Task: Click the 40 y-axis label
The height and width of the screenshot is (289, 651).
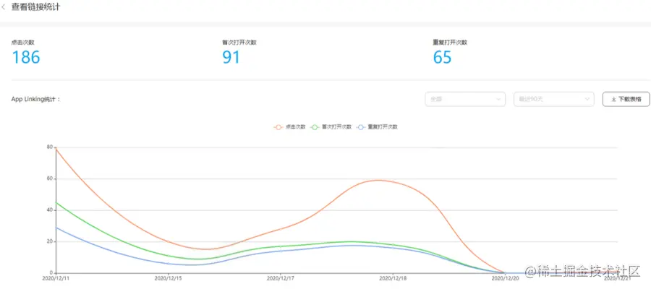Action: [x=49, y=210]
